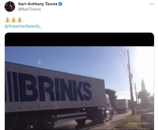Click the Karl-Anthony Towns display name
The image size is (158, 130).
[38, 4]
